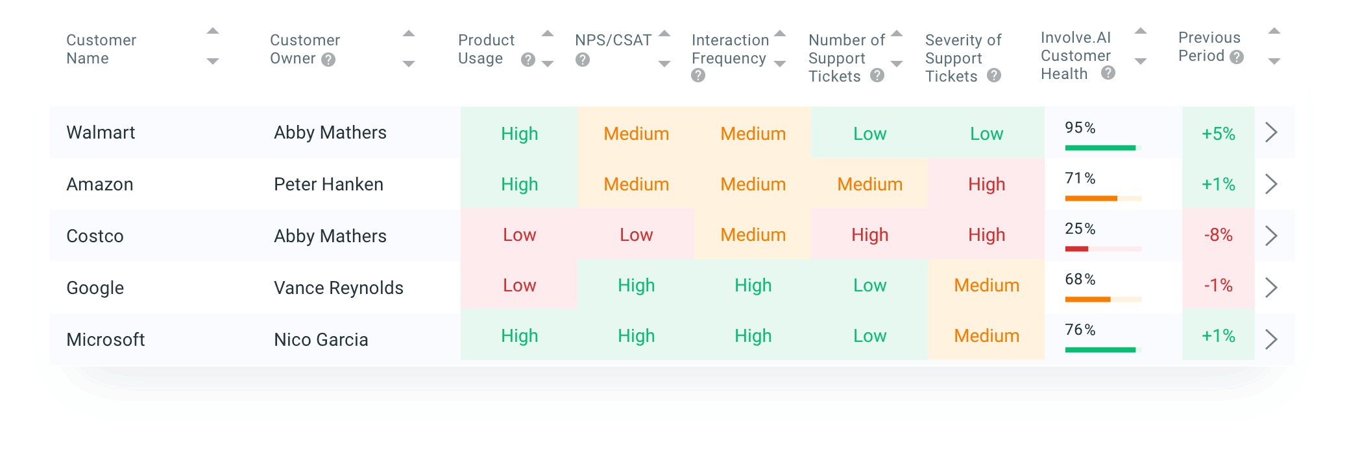This screenshot has width=1347, height=452.
Task: Click Previous Period help question mark
Action: [1237, 57]
